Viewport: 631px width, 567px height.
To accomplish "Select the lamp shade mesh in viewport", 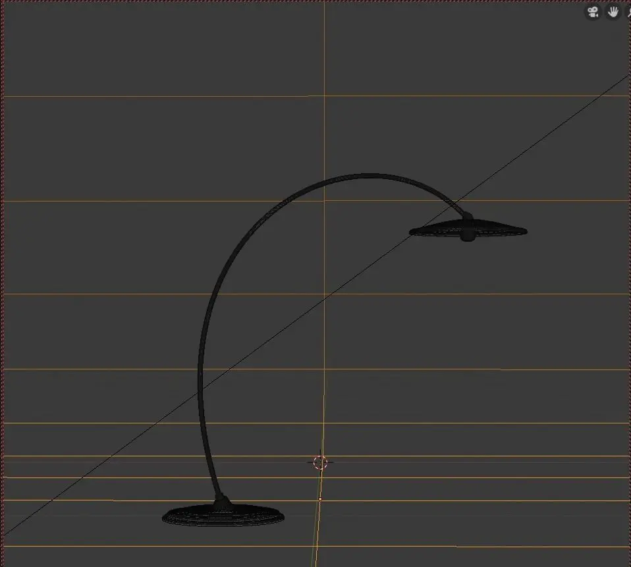I will coord(468,230).
